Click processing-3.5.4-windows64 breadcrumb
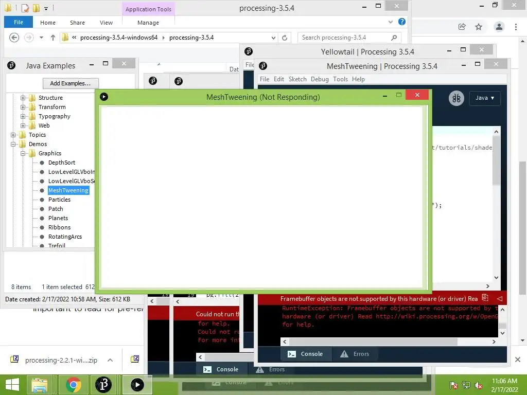The image size is (527, 395). tap(119, 37)
